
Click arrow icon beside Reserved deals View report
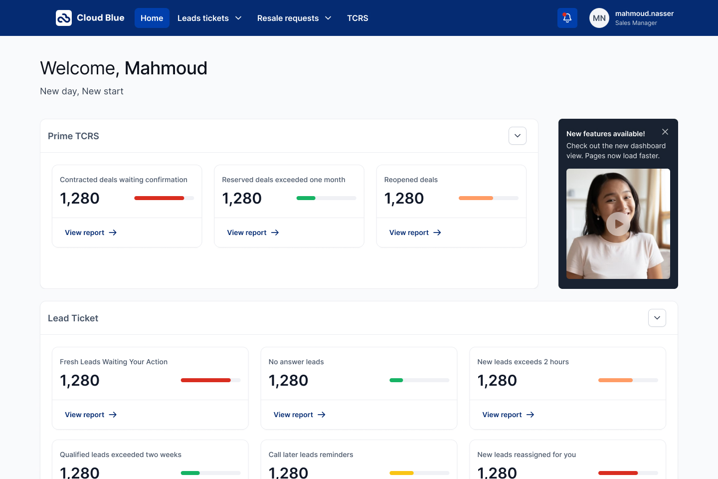pyautogui.click(x=275, y=233)
